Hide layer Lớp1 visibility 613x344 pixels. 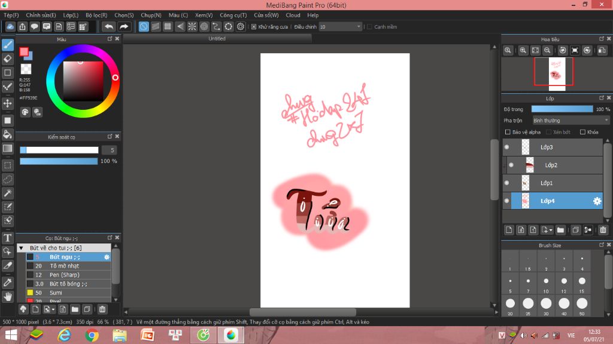point(506,183)
